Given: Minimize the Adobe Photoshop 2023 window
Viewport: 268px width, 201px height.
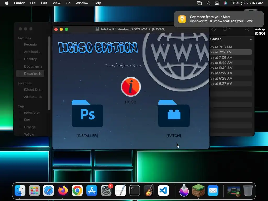Looking at the screenshot, I should coord(61,29).
